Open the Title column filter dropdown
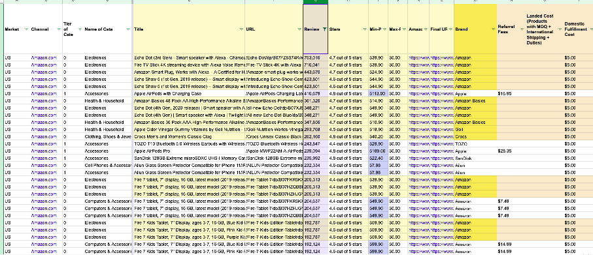The width and height of the screenshot is (593, 255). pos(241,29)
